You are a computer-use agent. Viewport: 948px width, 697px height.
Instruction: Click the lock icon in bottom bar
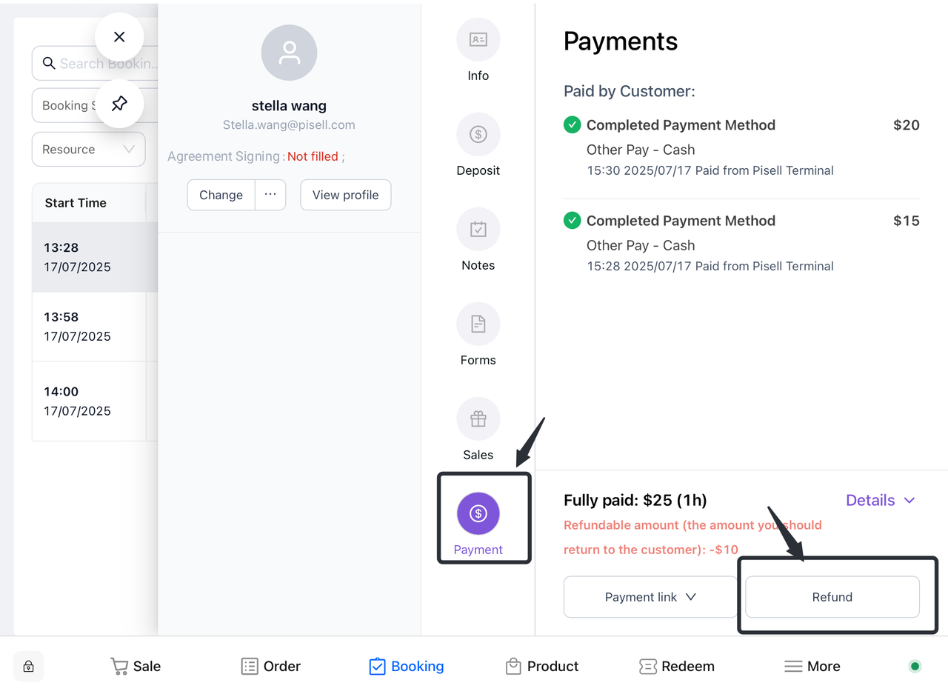pyautogui.click(x=28, y=666)
